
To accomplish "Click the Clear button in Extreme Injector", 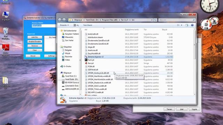I will coord(35,50).
